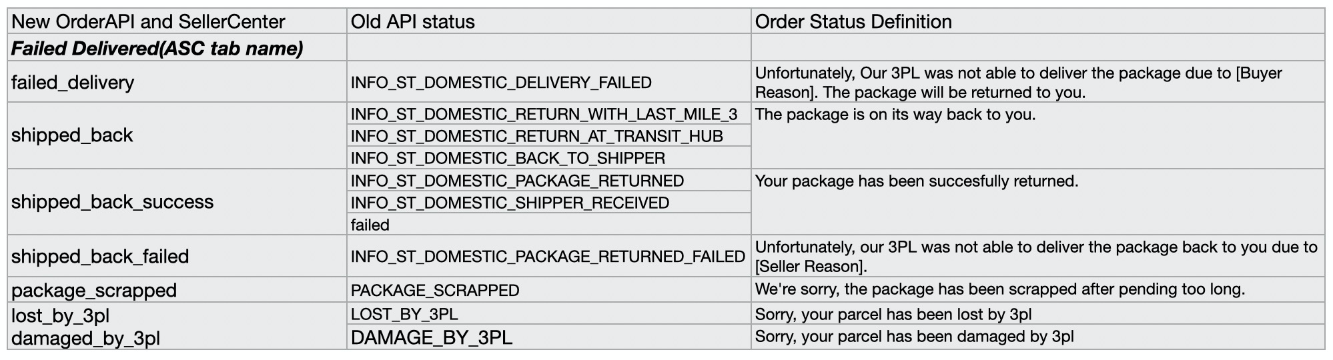Viewport: 1333px width, 360px height.
Task: Select the failed_delivery cell
Action: click(177, 82)
